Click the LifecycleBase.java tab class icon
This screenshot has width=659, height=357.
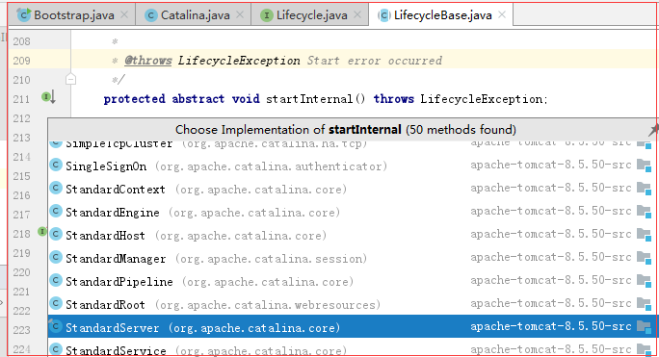(x=383, y=15)
